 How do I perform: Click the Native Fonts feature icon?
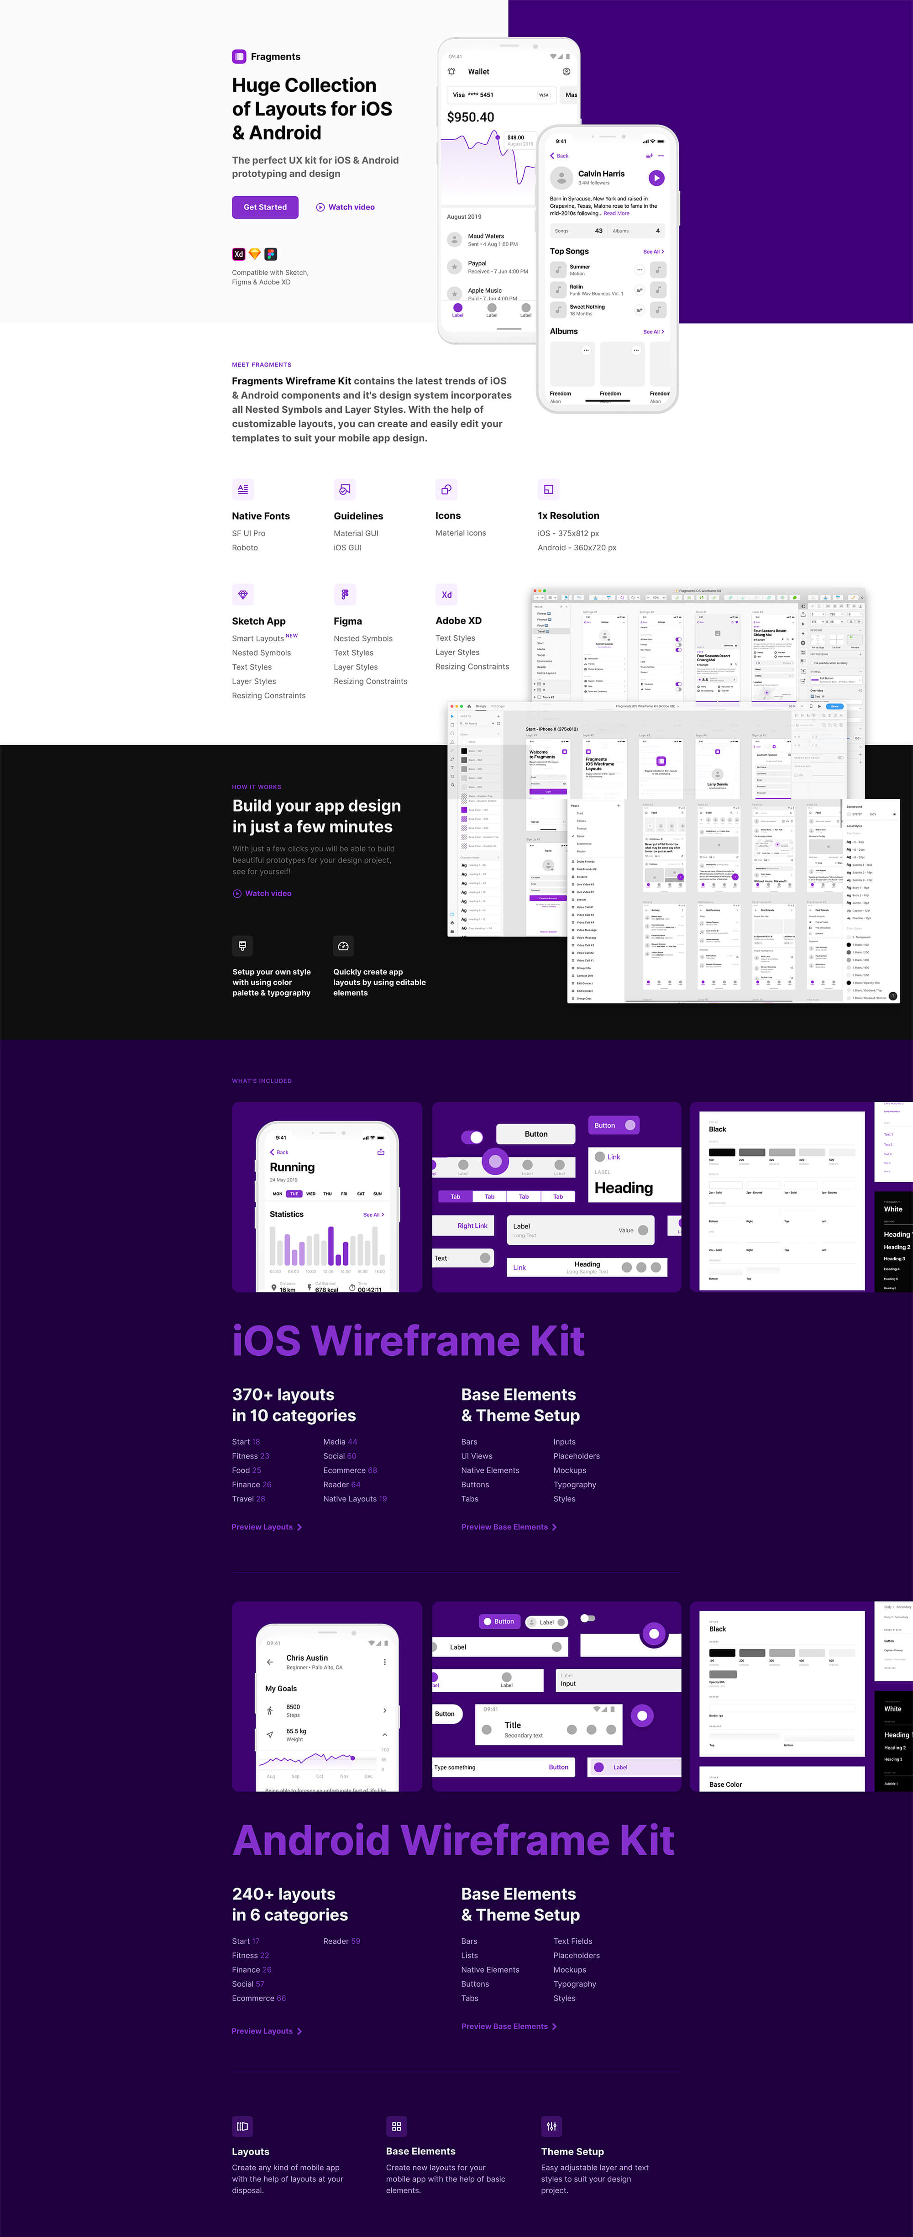[243, 490]
